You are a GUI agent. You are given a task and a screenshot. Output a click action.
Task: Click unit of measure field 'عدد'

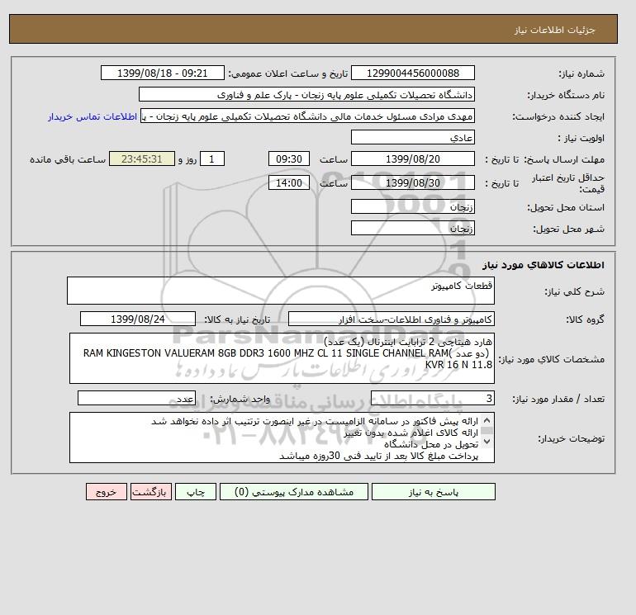click(x=136, y=398)
